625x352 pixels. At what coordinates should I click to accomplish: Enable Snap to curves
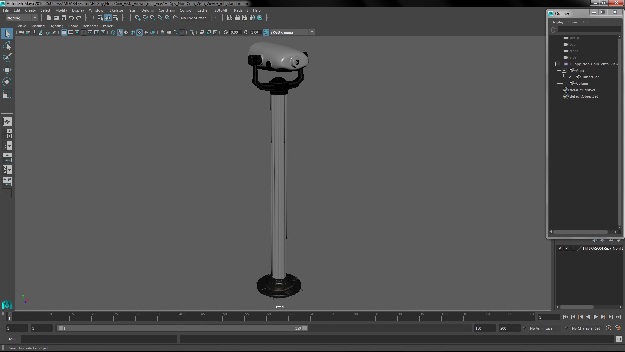[x=145, y=18]
